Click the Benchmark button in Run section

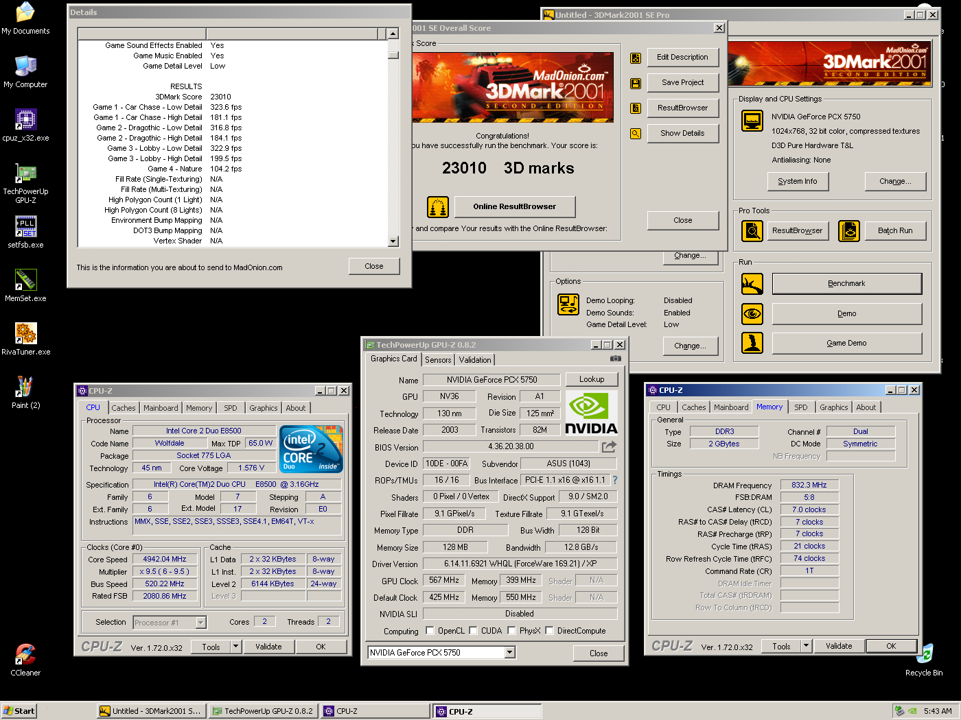(846, 284)
